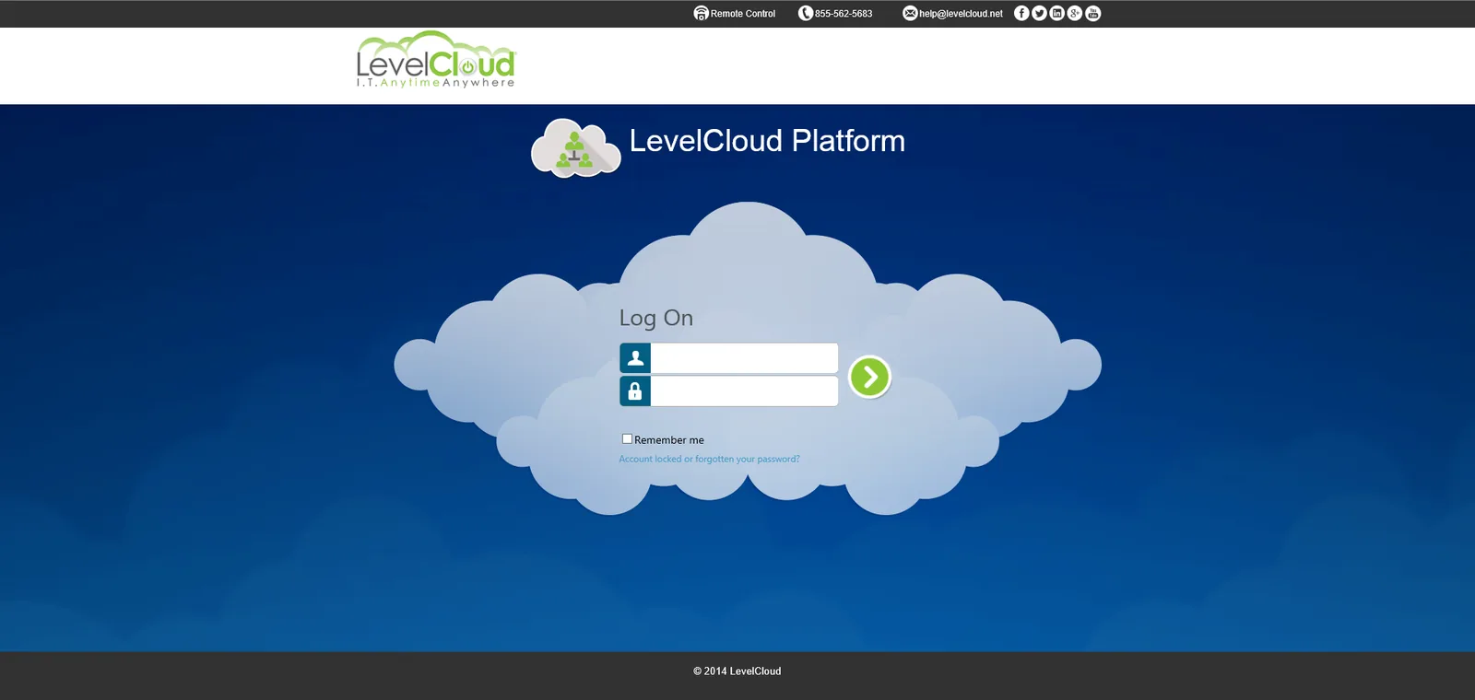1475x700 pixels.
Task: Focus the password input field
Action: click(x=744, y=391)
